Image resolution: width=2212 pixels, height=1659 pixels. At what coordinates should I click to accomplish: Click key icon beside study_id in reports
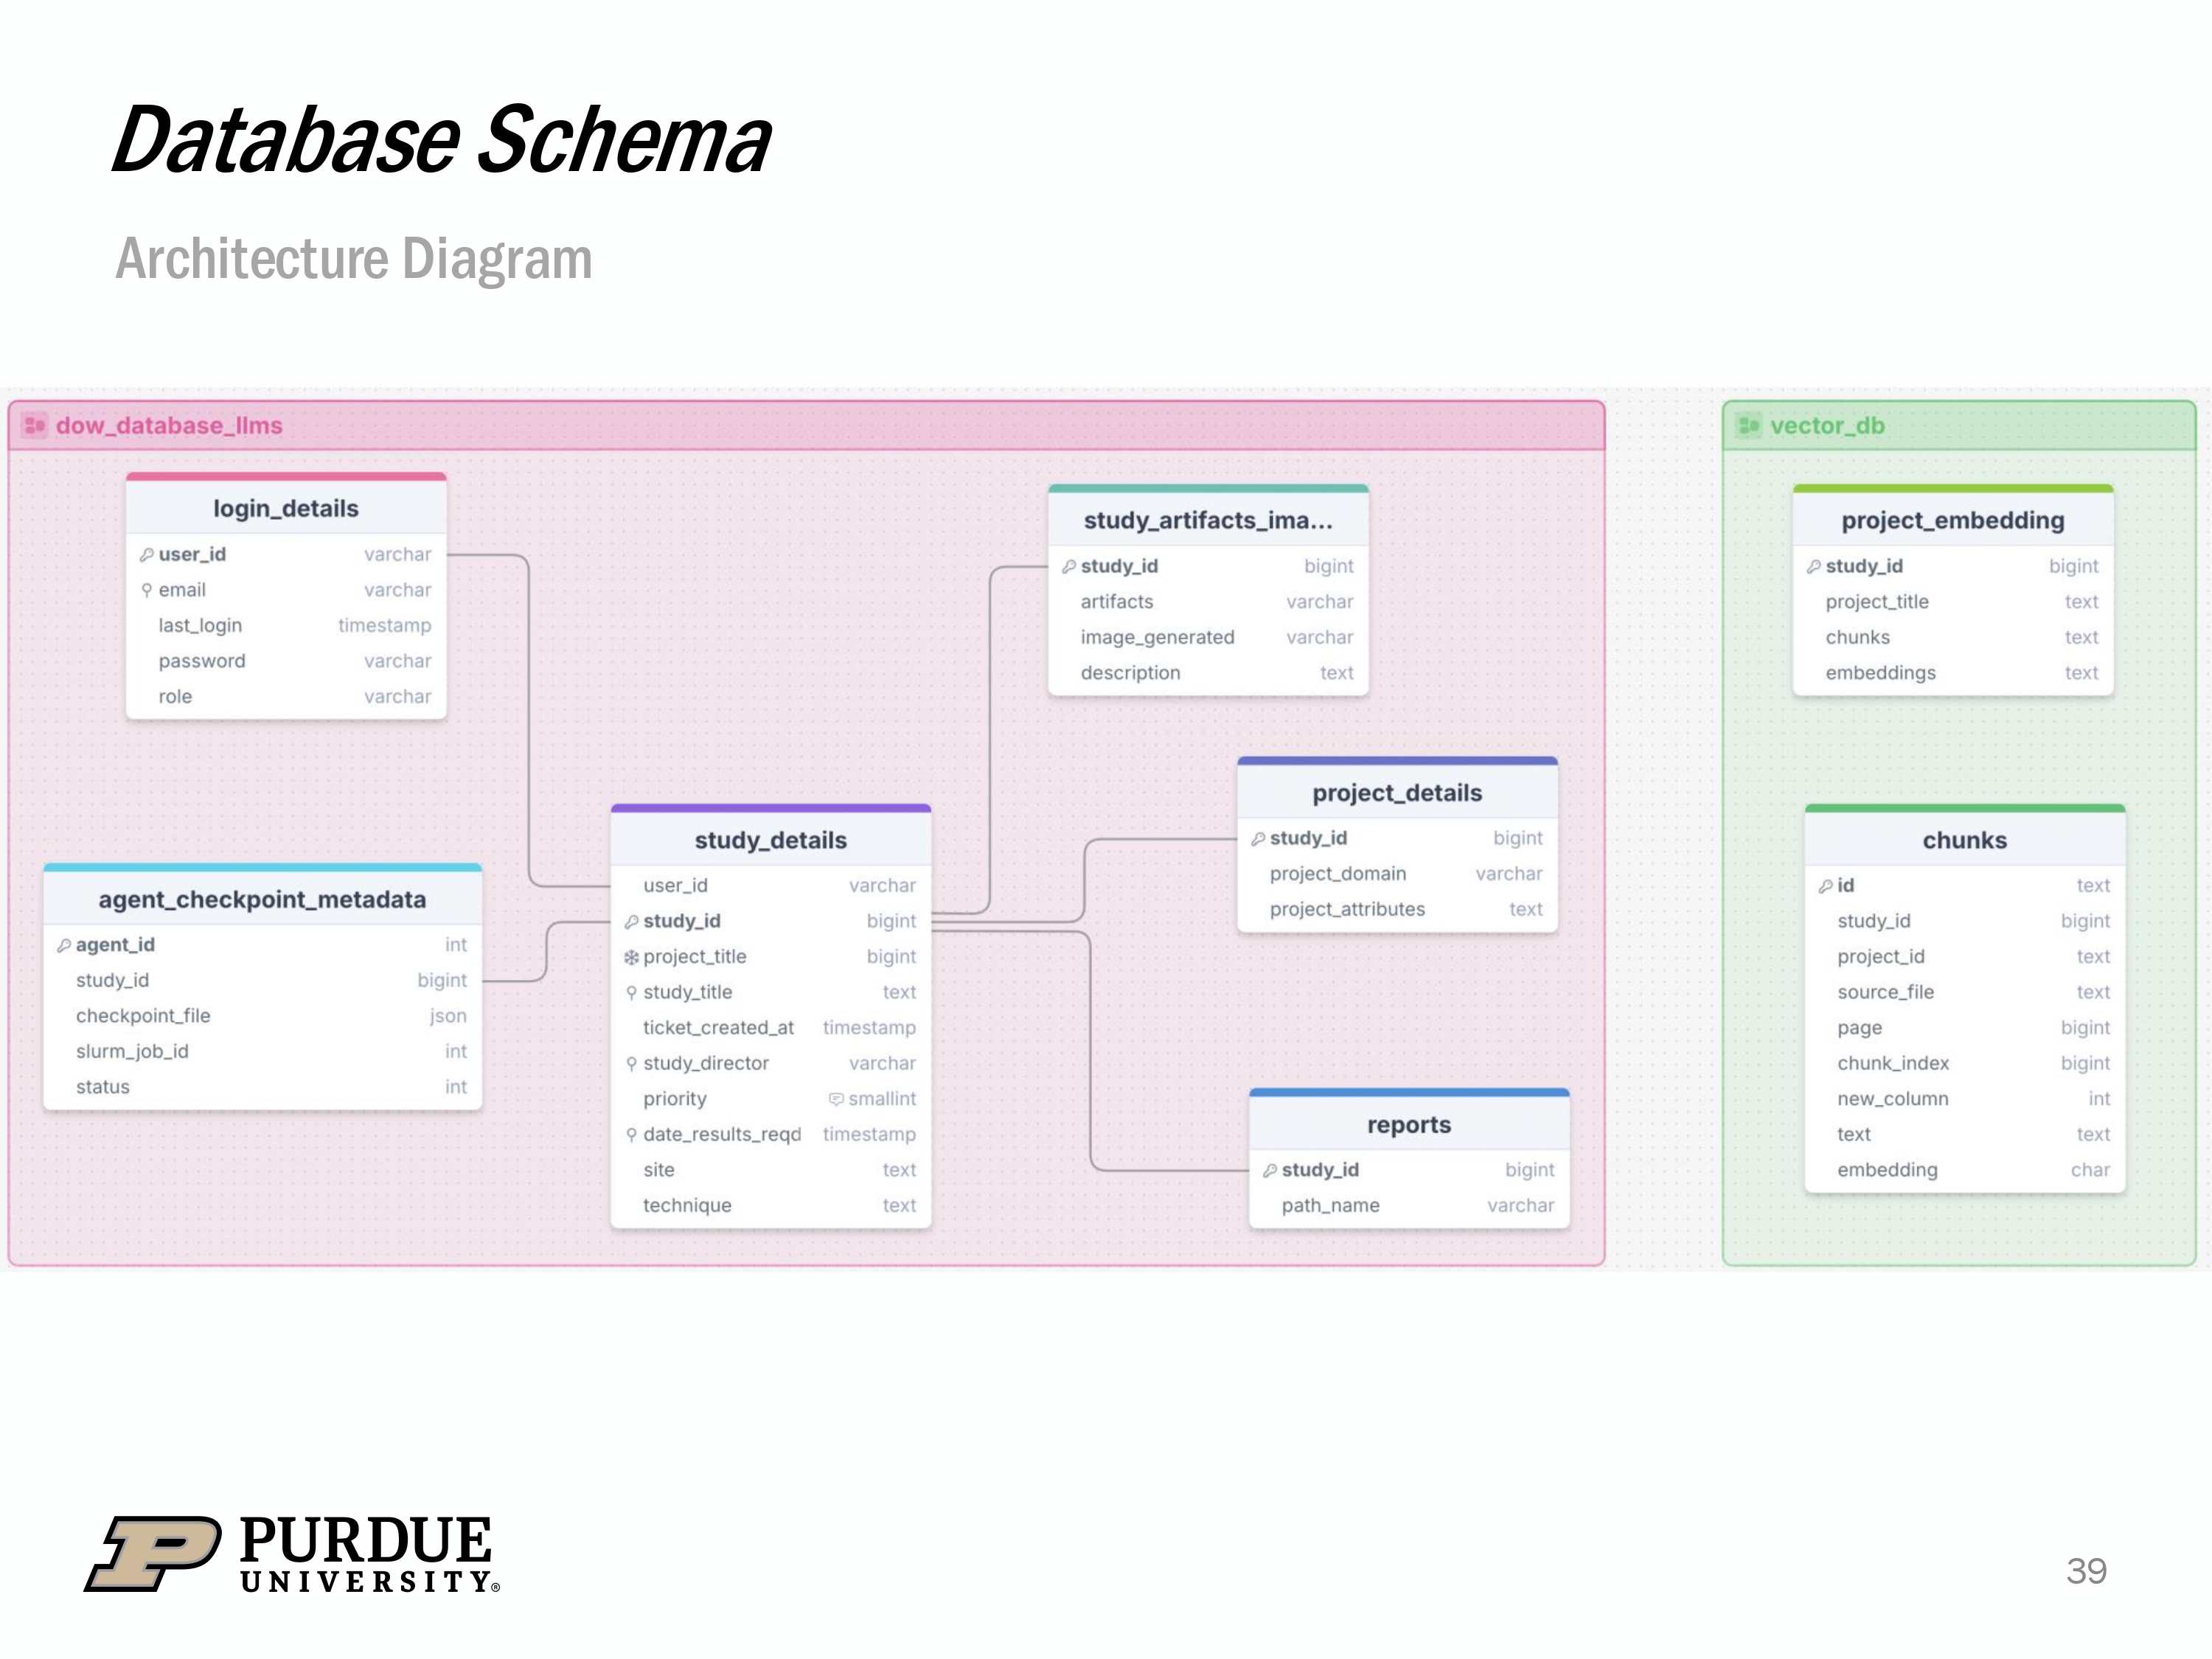pos(1270,1170)
